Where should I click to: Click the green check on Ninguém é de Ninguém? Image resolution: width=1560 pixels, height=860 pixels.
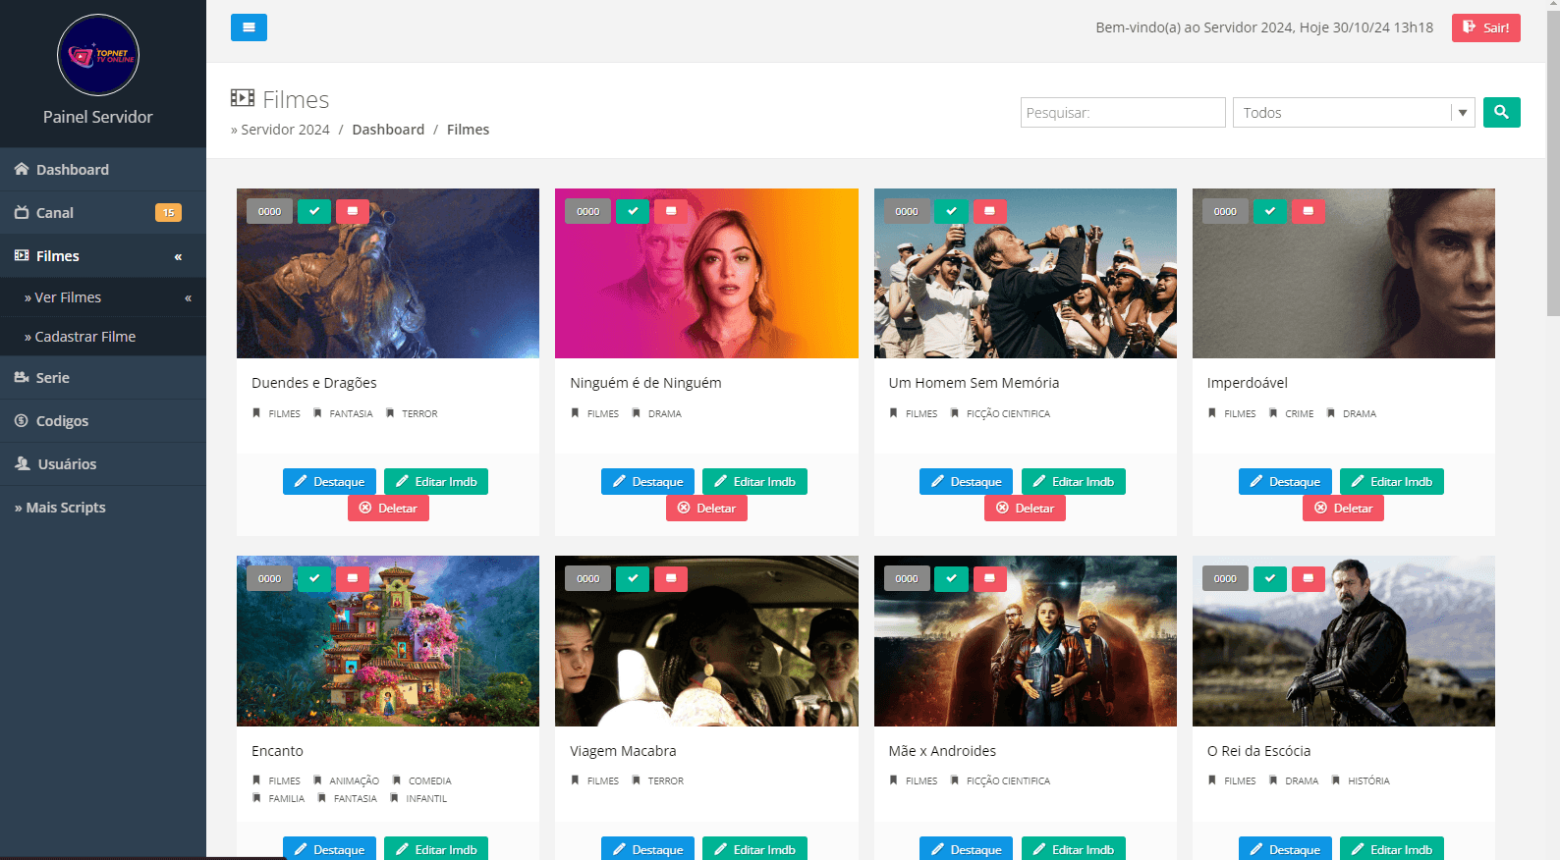633,211
